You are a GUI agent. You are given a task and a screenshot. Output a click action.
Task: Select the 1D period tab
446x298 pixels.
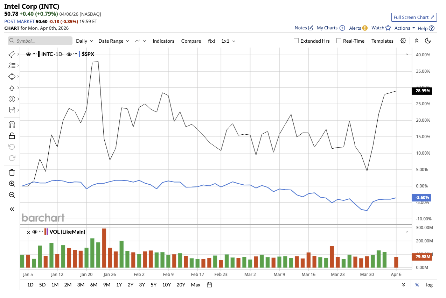(x=30, y=285)
